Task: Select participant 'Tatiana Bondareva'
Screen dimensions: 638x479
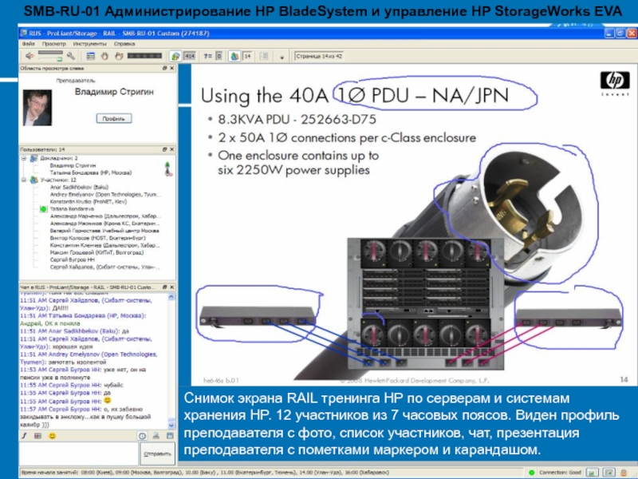Action: coord(72,209)
